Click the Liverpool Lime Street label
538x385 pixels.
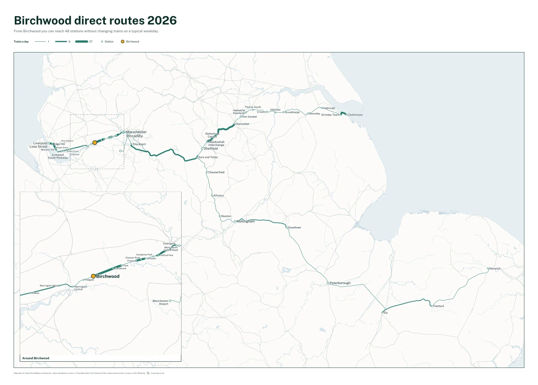(39, 145)
